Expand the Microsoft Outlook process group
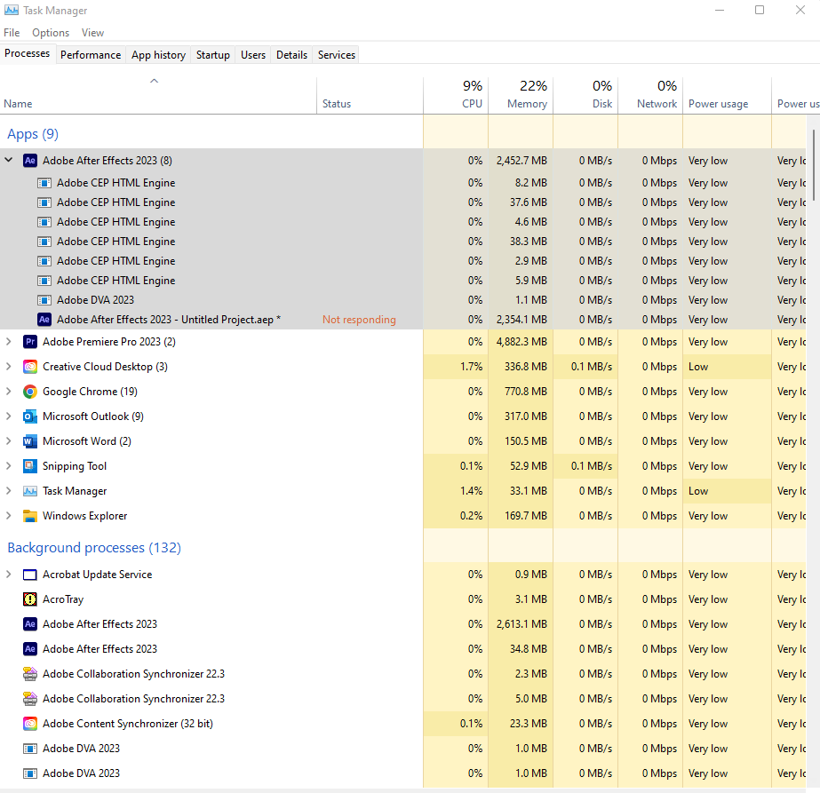Image resolution: width=820 pixels, height=793 pixels. (x=9, y=416)
